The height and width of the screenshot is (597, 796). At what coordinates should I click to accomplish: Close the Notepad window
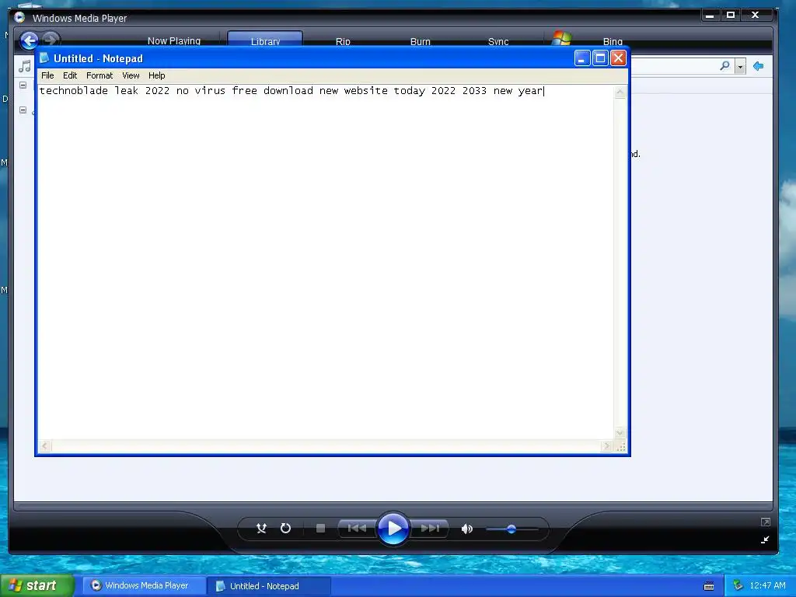(x=618, y=58)
